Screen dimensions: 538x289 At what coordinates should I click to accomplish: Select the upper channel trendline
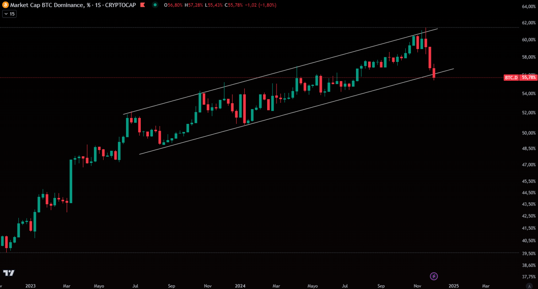click(280, 71)
